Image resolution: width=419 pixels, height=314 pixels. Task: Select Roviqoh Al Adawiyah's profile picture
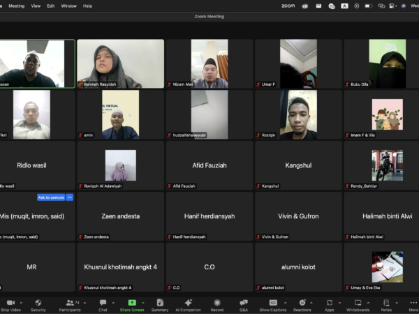pos(121,165)
